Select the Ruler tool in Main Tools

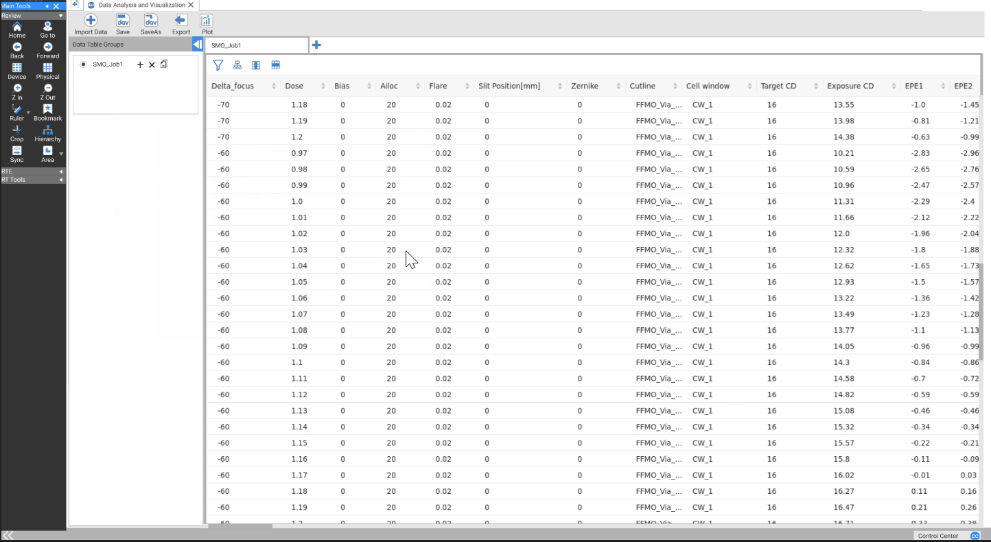[17, 110]
